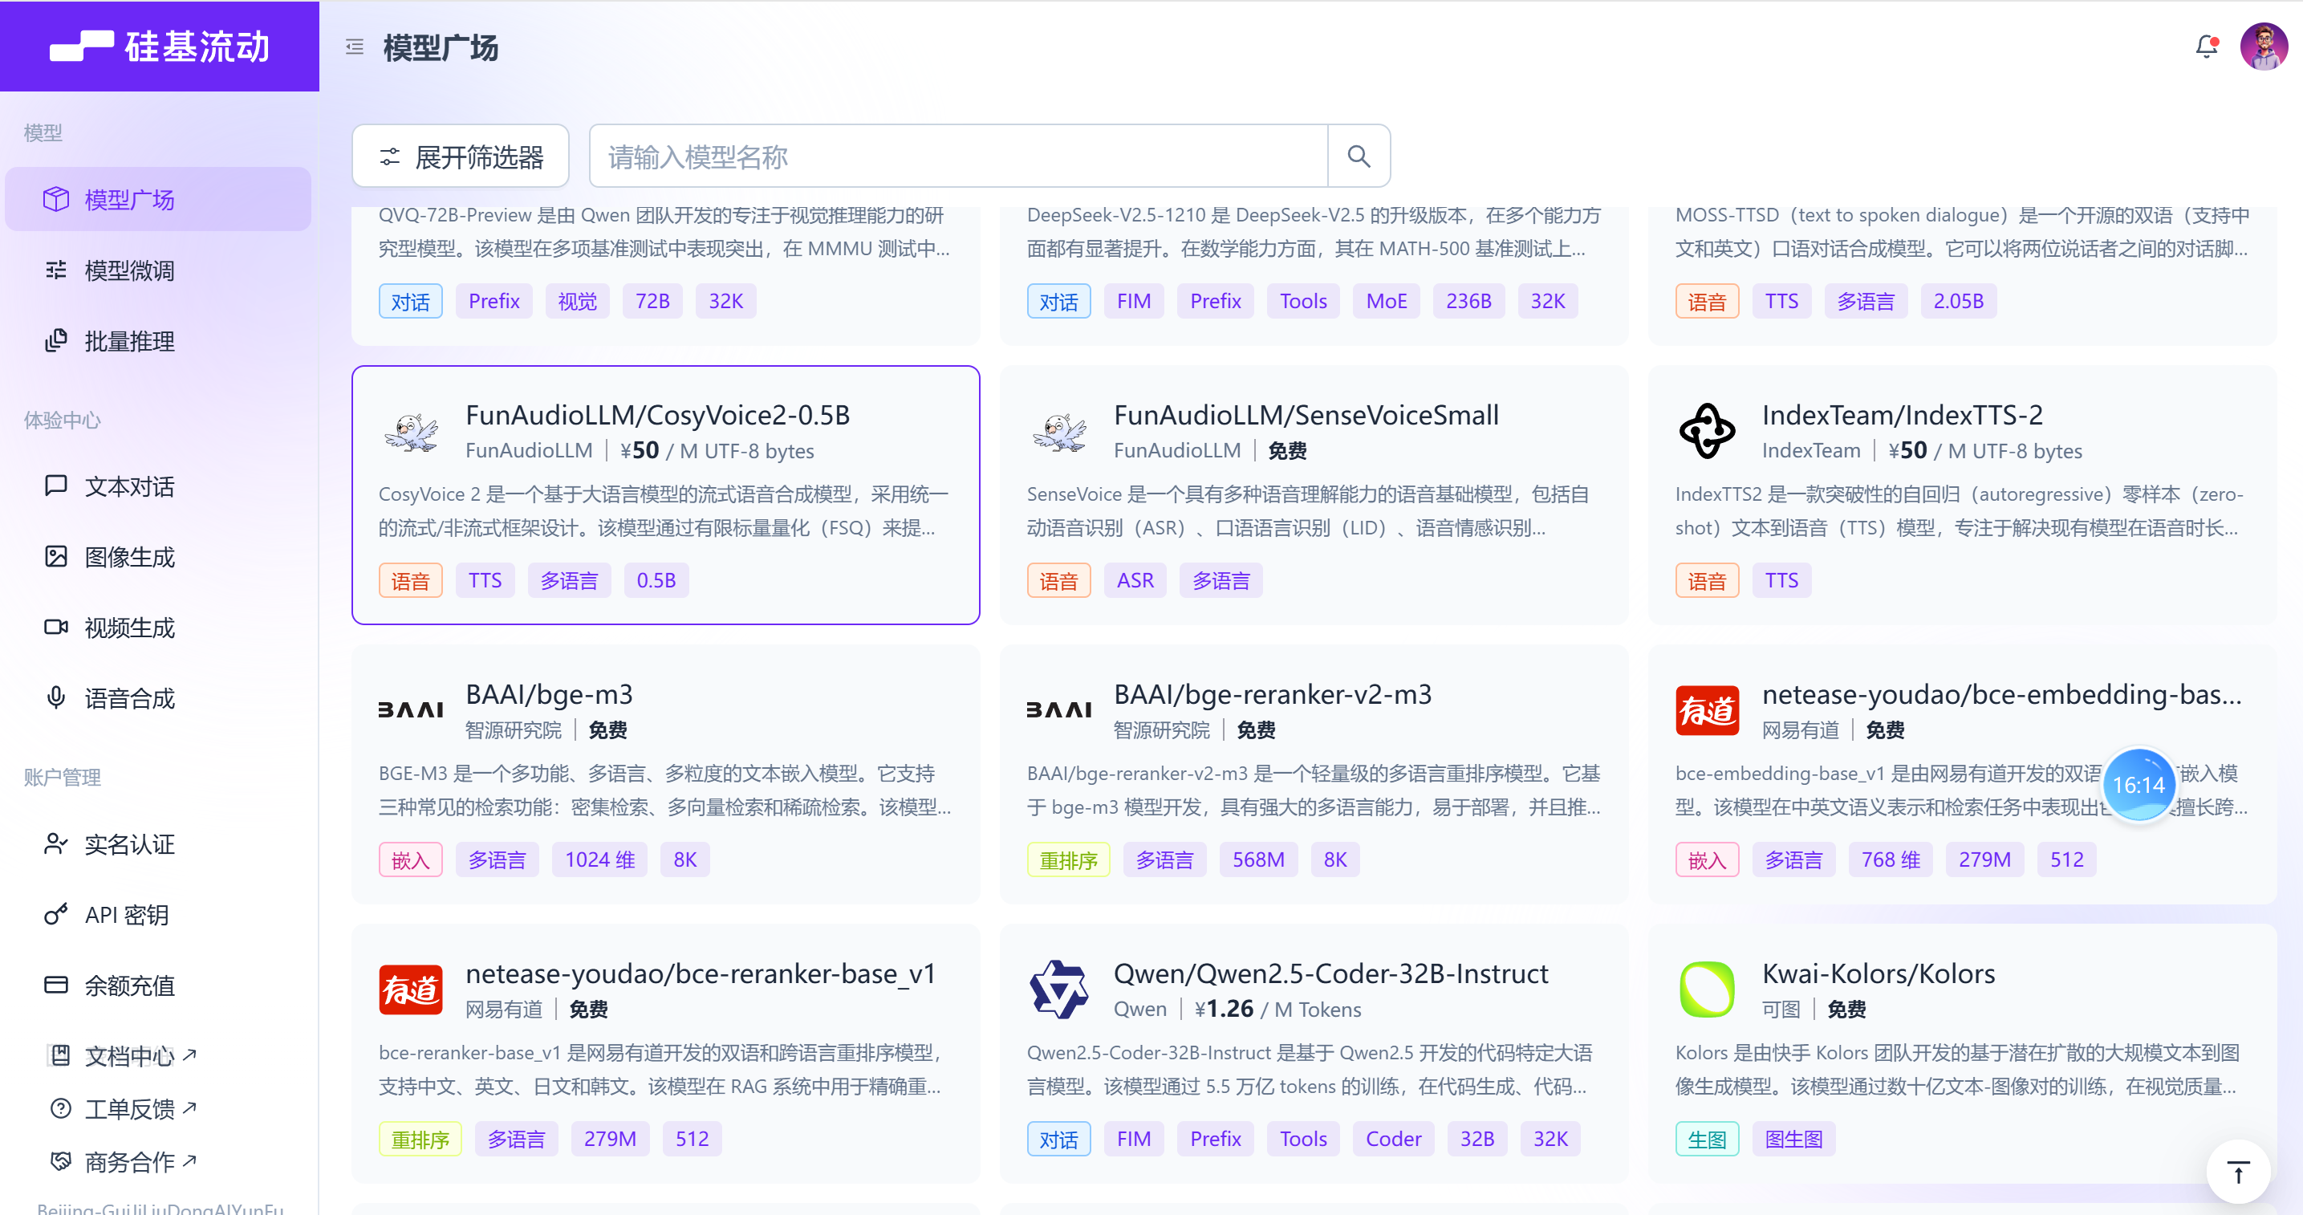Expand the filter panel via 展开筛选器
The image size is (2303, 1215).
[x=461, y=156]
